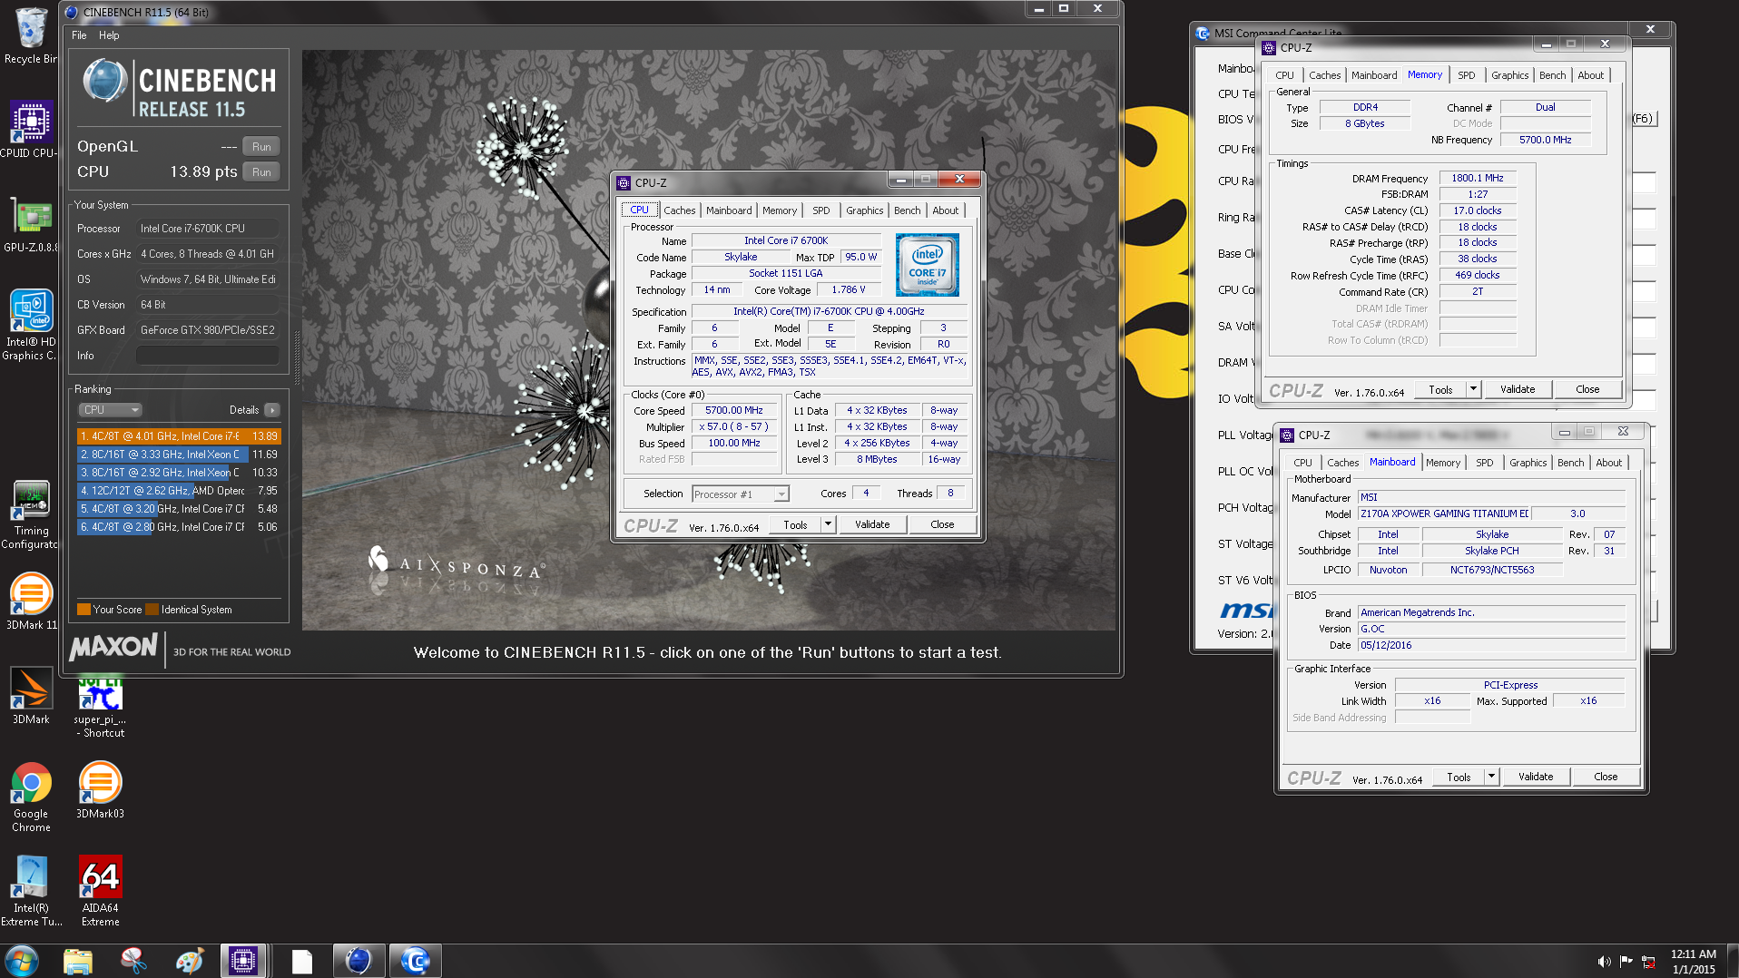Open the Google Chrome desktop shortcut
Screen dimensions: 1739x978
31,797
